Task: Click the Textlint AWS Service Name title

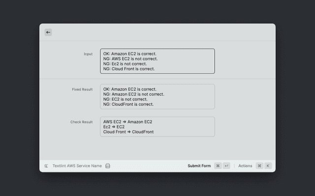Action: (77, 166)
